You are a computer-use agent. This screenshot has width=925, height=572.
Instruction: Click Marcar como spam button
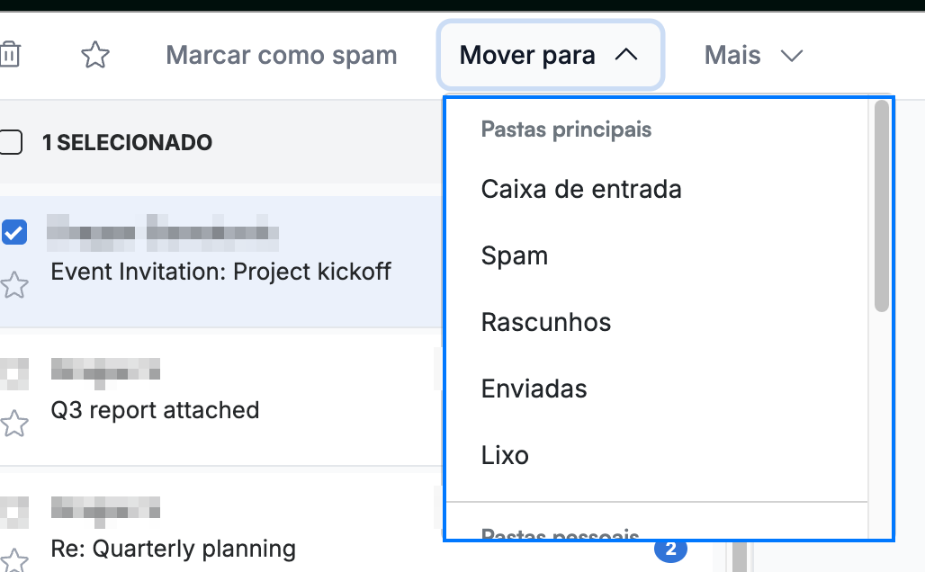click(282, 55)
